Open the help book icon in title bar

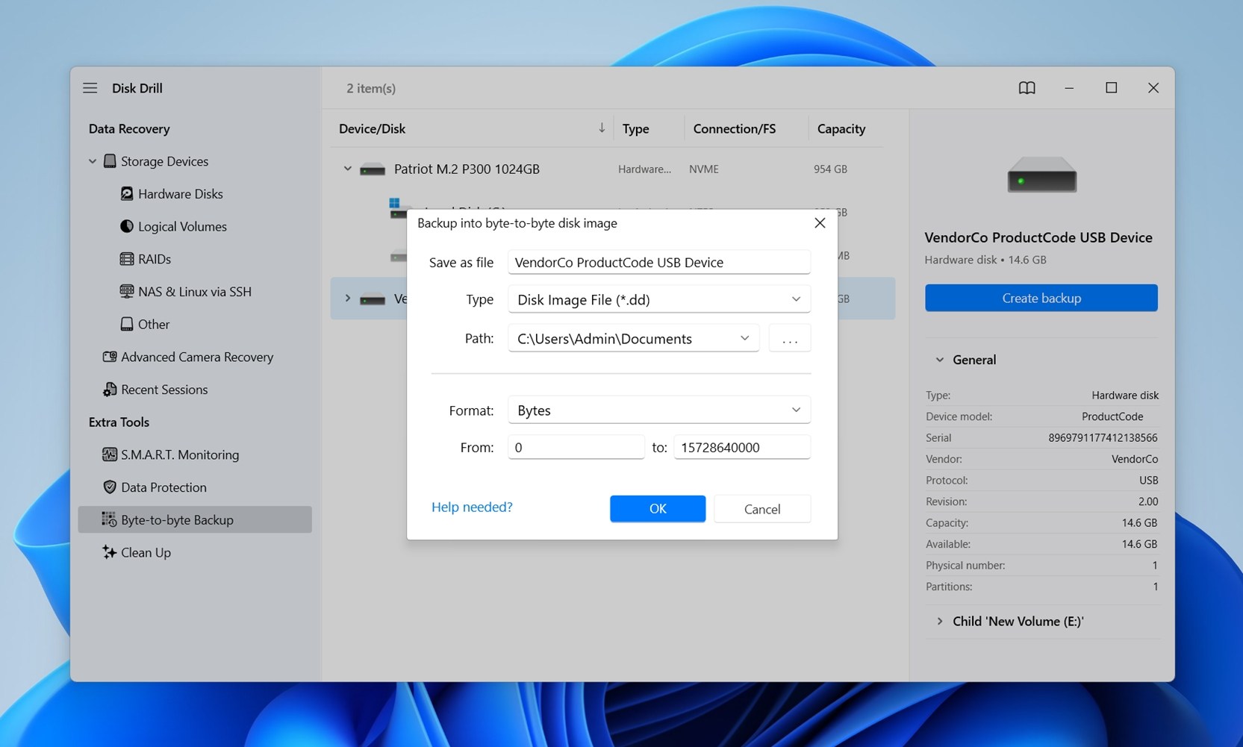pos(1027,88)
